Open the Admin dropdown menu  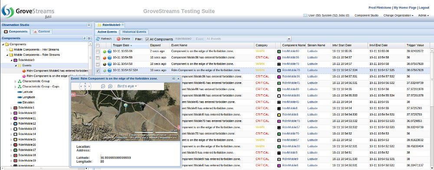click(423, 16)
